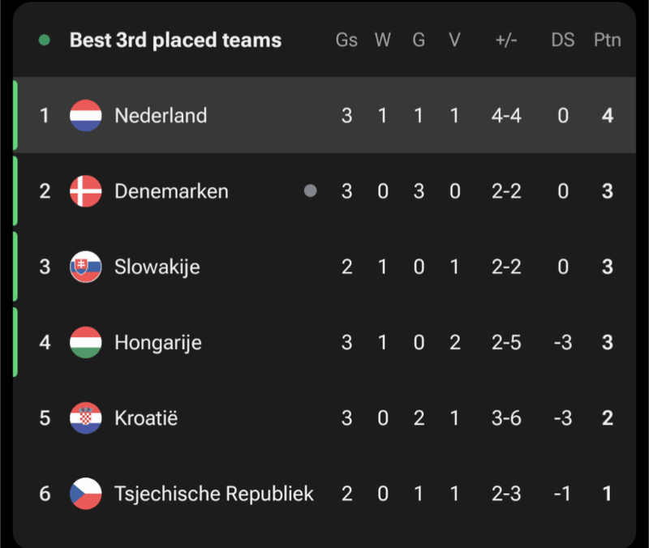Open the Nederland team link

tap(161, 115)
